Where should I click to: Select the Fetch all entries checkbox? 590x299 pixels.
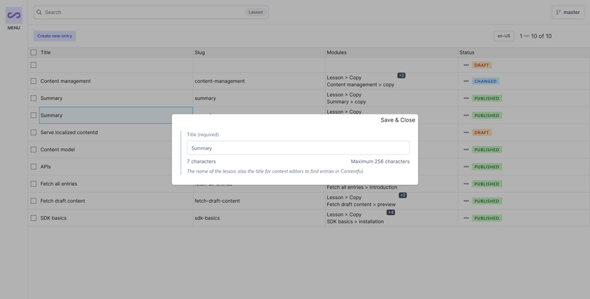[34, 184]
